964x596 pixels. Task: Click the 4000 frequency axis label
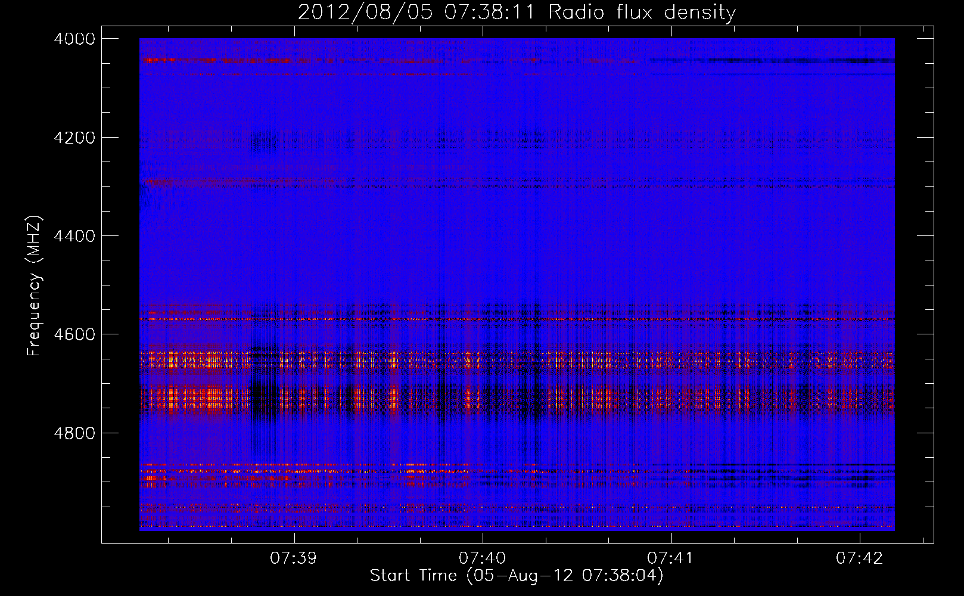[x=74, y=39]
